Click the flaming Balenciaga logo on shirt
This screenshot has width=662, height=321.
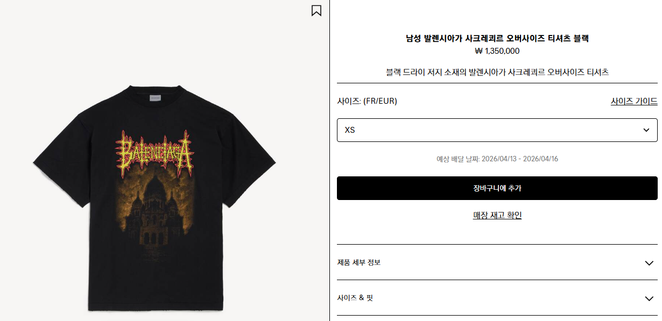click(155, 151)
